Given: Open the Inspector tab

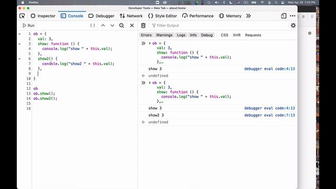Looking at the screenshot, I should (43, 16).
